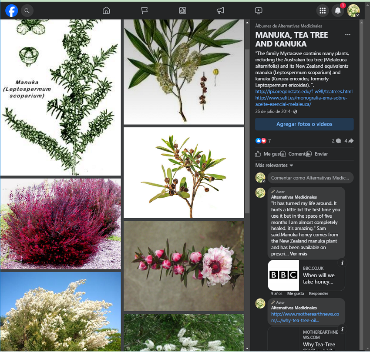
Task: Open the red manuka bush photo
Action: coord(61,223)
